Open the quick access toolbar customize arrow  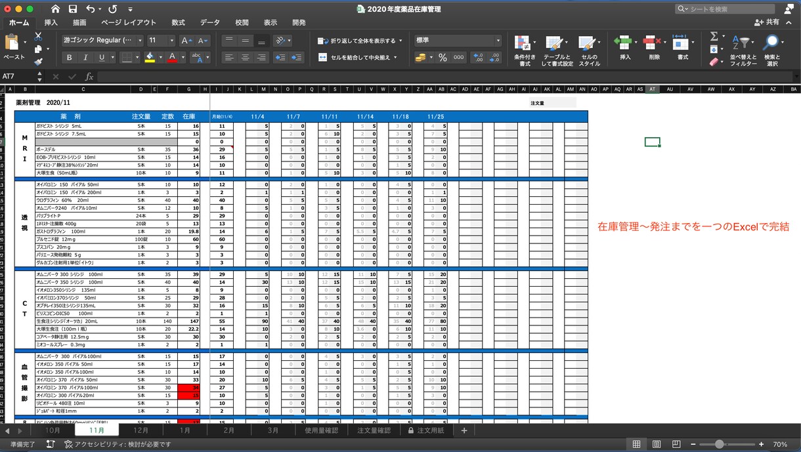131,9
